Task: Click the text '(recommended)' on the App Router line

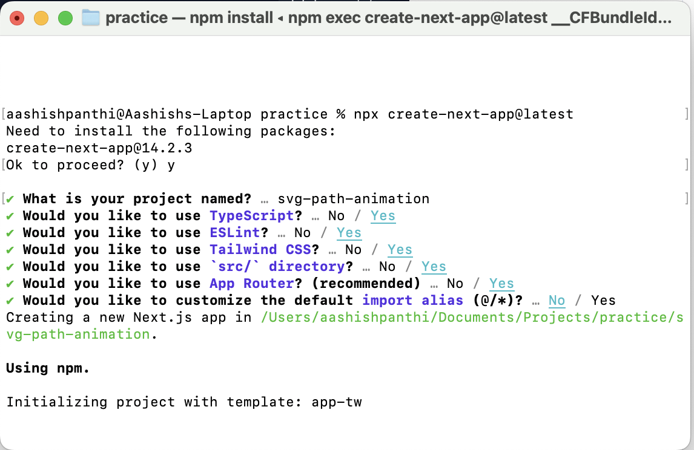Action: tap(366, 283)
